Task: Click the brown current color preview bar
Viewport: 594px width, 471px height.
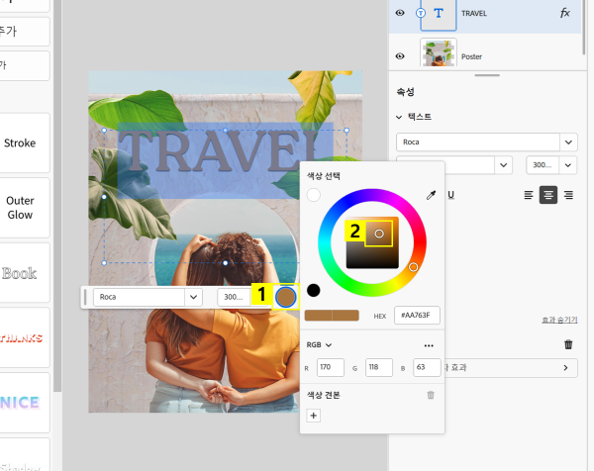Action: (332, 316)
